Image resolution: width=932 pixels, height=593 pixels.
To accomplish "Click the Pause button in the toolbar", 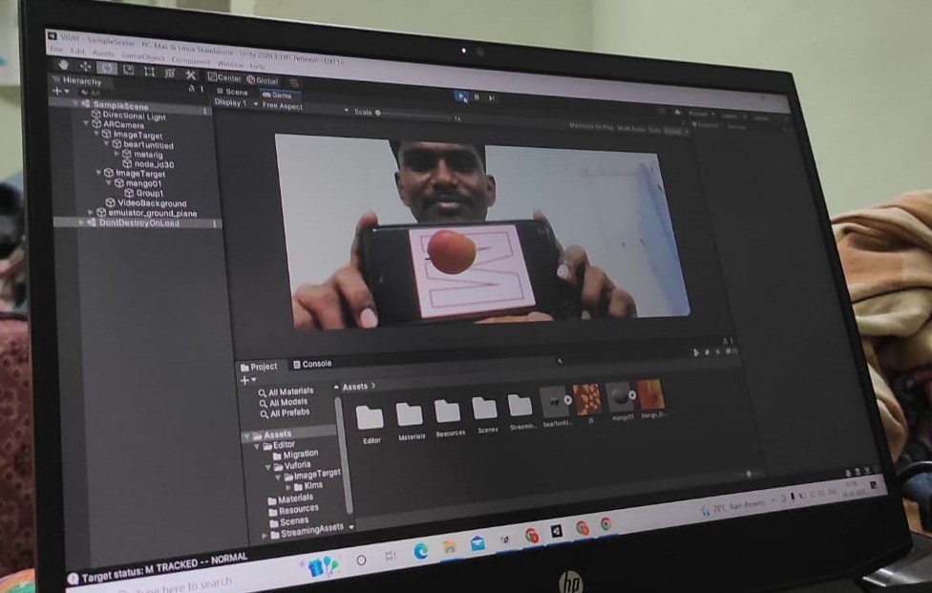I will click(x=477, y=97).
